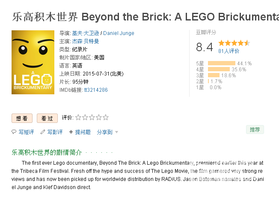The image size is (279, 198).
Task: Click the pencil icon for 写影评
Action: (43, 132)
